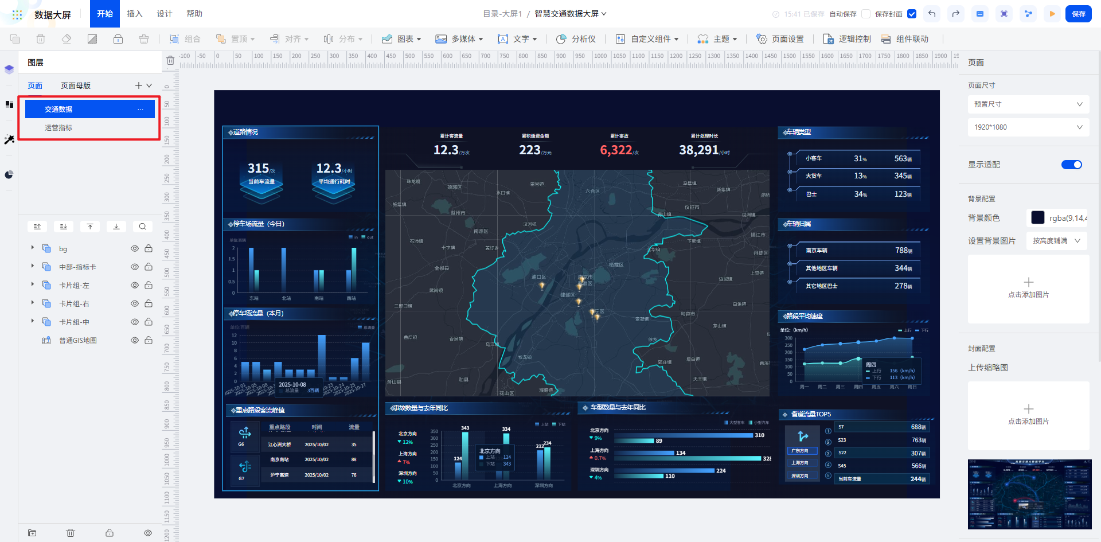The image size is (1101, 542).
Task: Open the Chart dropdown menu
Action: [x=401, y=39]
